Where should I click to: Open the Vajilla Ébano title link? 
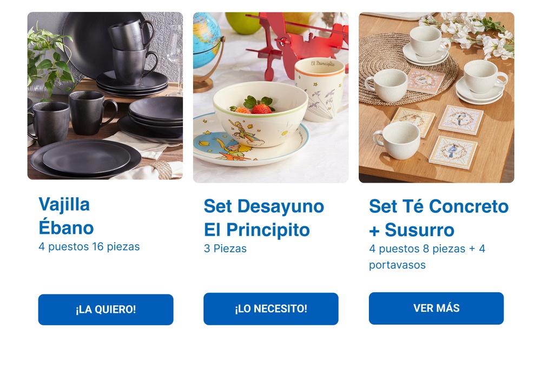[66, 216]
